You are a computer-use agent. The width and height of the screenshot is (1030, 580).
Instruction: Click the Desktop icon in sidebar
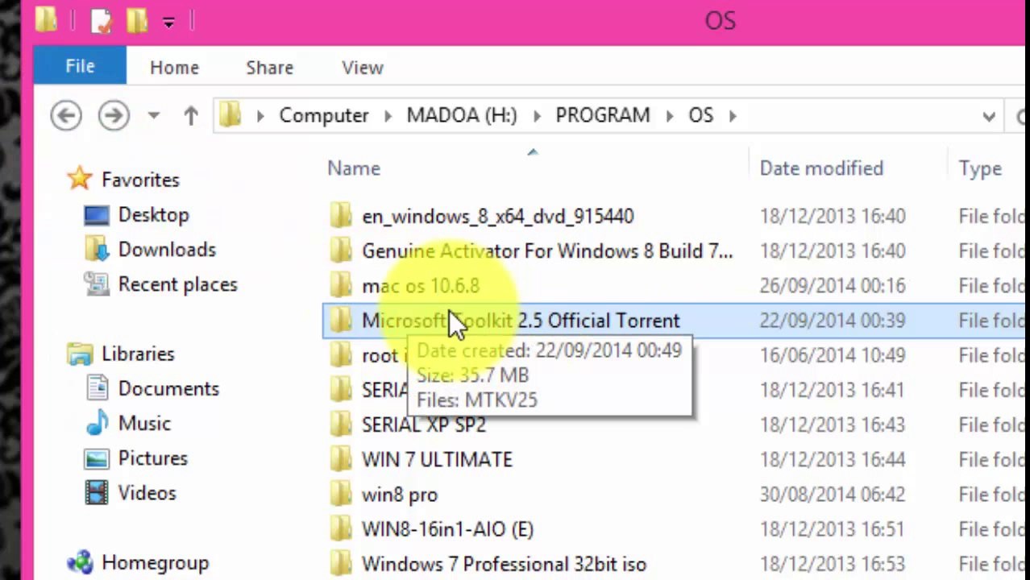(x=97, y=215)
